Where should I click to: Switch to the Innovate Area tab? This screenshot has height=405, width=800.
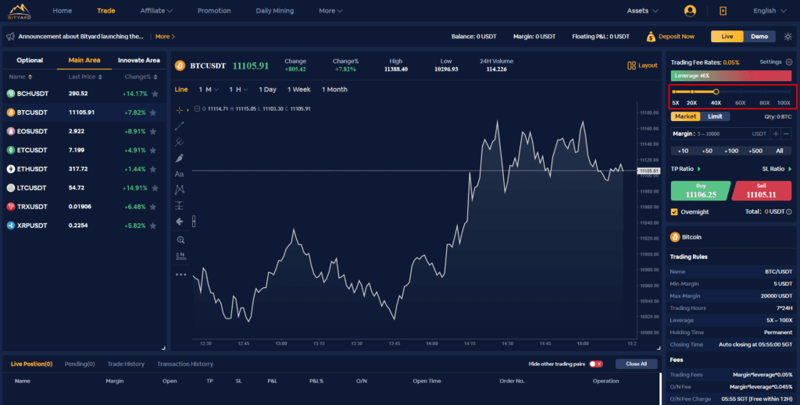(138, 60)
